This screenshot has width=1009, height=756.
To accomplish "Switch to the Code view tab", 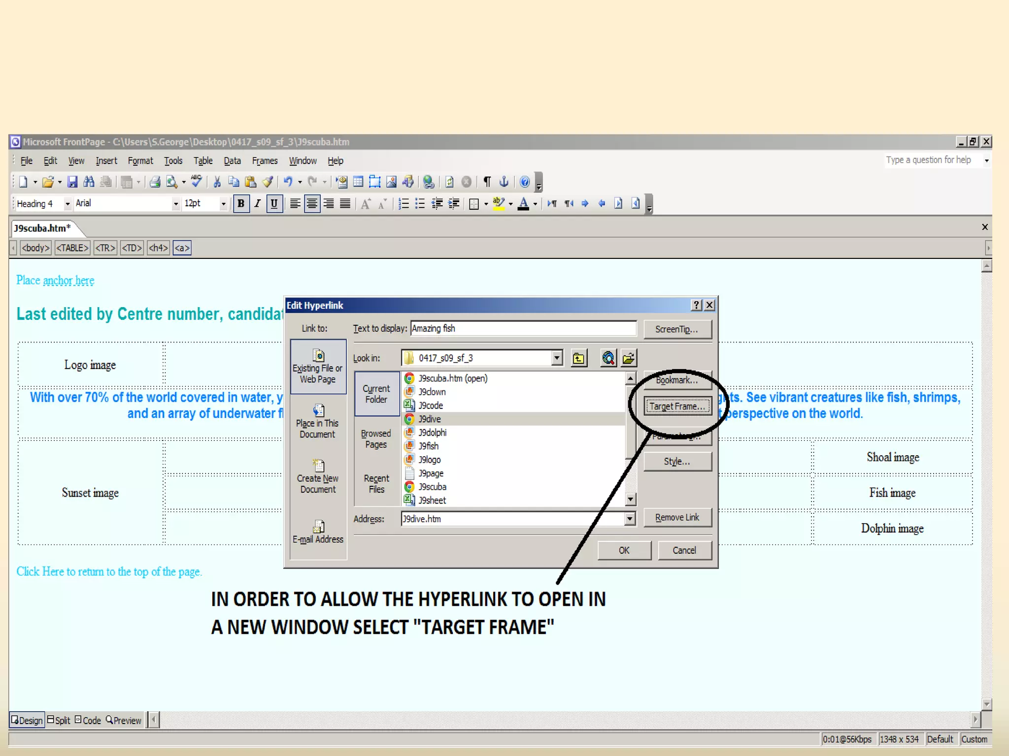I will tap(88, 721).
